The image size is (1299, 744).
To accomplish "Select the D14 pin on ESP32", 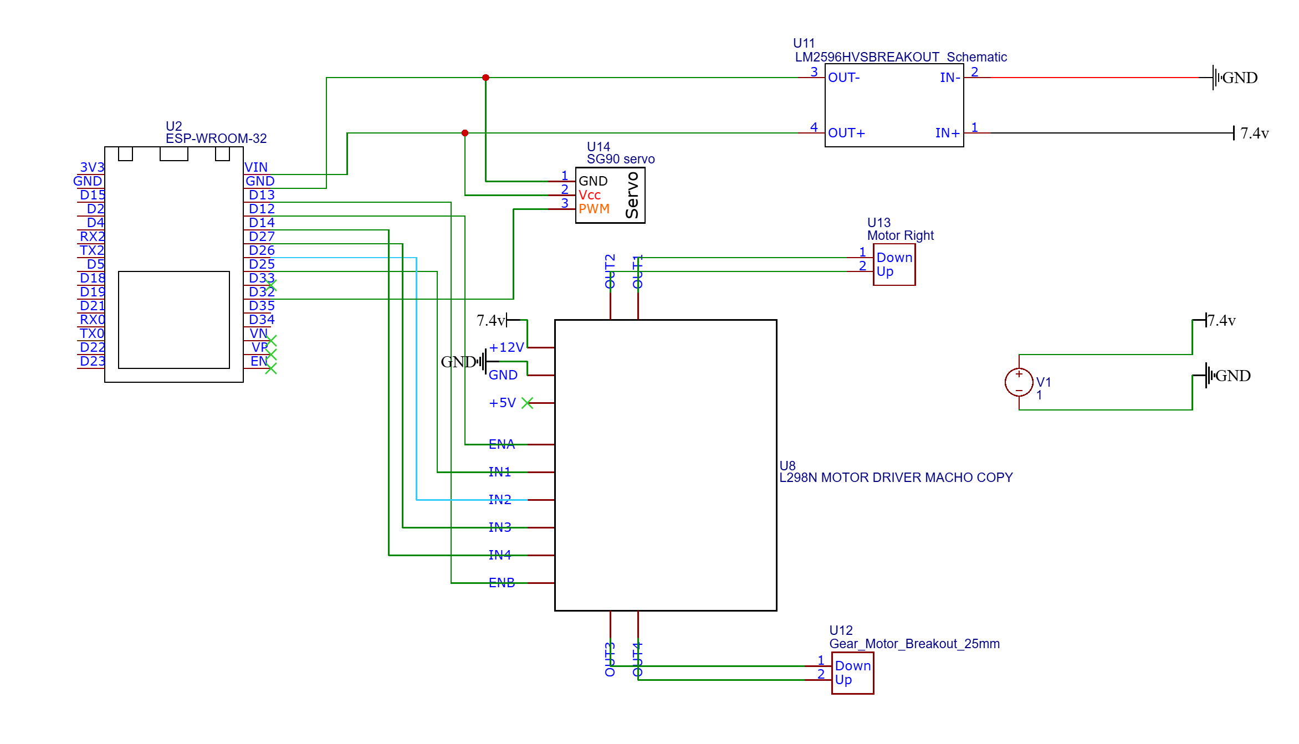I will 262,223.
